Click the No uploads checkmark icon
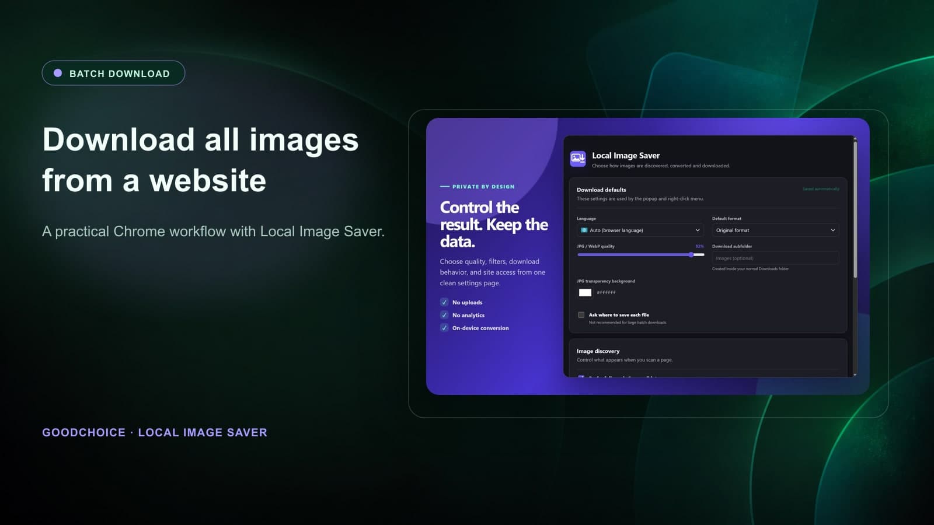 pyautogui.click(x=444, y=302)
